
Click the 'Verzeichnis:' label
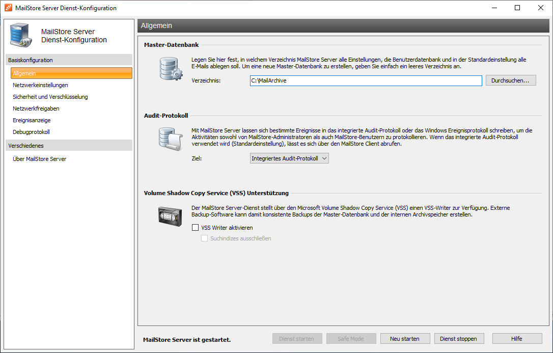[206, 81]
